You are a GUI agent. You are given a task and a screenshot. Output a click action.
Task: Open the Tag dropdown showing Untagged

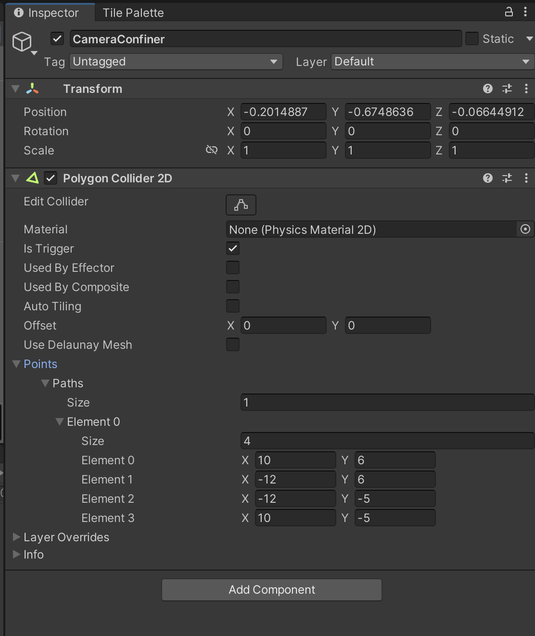pos(176,62)
